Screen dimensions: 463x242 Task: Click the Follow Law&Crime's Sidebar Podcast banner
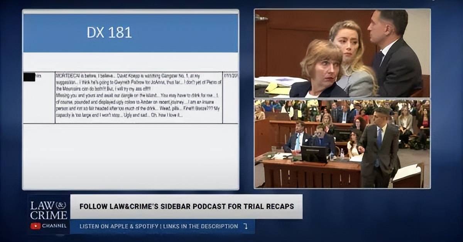(186, 207)
